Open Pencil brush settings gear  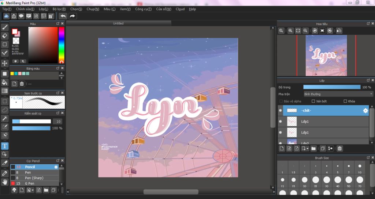[56, 167]
